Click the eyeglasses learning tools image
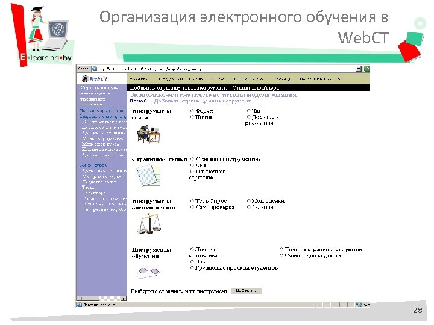Image resolution: width=434 pixels, height=325 pixels. coord(149,272)
